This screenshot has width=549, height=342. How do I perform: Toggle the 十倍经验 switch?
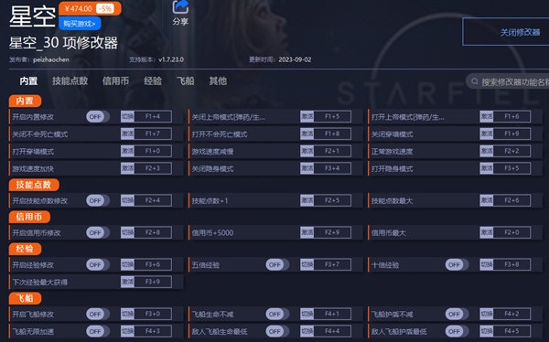tap(457, 264)
